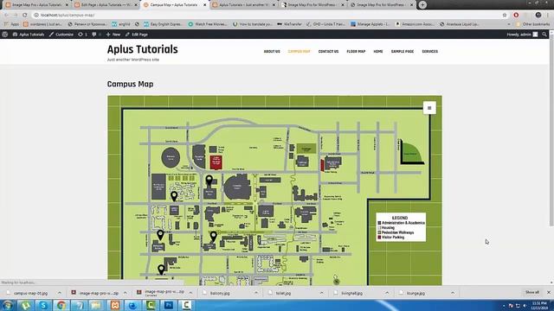This screenshot has height=311, width=554.
Task: Open the About Us menu item
Action: 272,52
